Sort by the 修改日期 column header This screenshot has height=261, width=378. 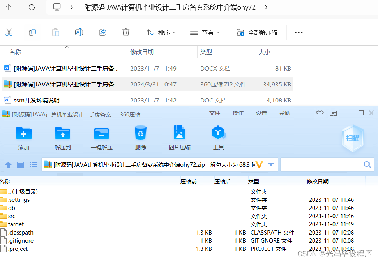142,52
